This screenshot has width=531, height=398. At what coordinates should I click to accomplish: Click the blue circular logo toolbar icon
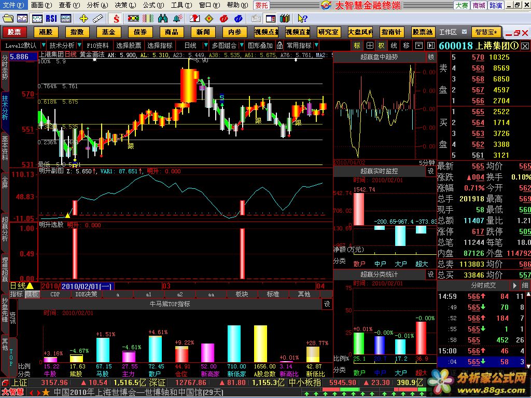(238, 18)
